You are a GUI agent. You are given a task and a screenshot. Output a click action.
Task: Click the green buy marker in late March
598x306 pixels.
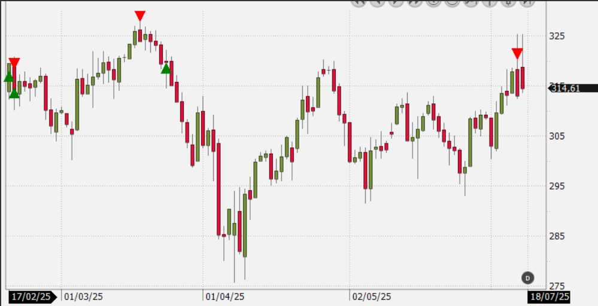coord(166,69)
